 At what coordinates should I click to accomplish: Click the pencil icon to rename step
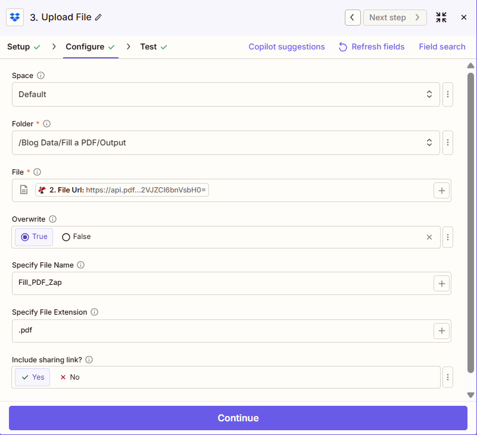click(x=98, y=18)
